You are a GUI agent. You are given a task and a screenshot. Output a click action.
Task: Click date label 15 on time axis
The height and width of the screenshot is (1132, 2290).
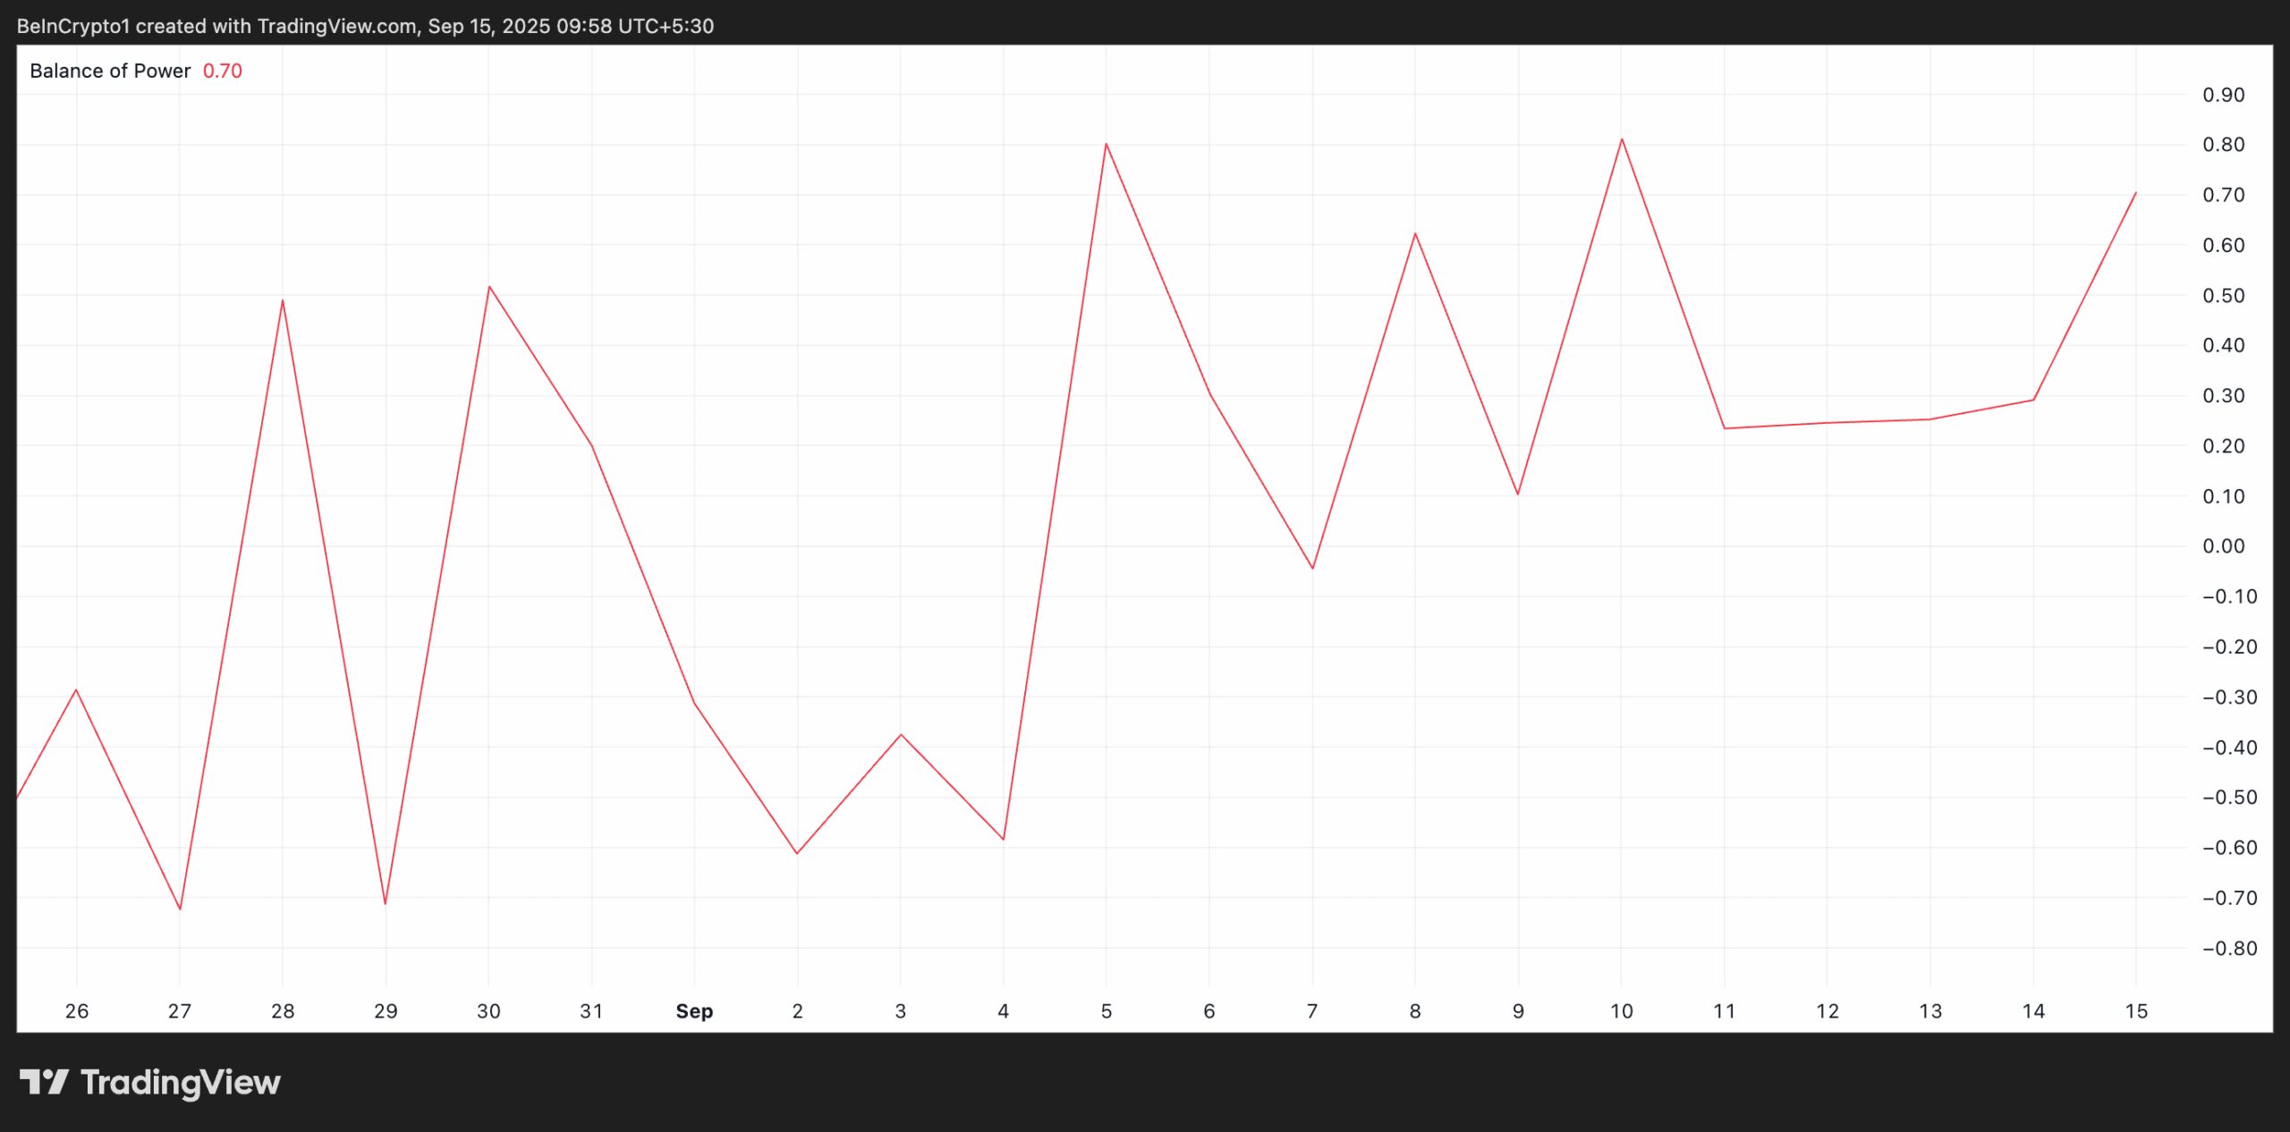[2136, 1011]
